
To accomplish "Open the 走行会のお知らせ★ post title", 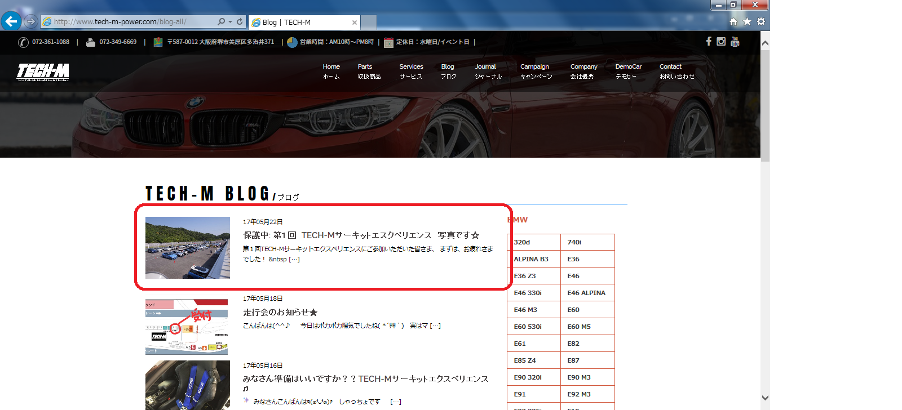I will [280, 312].
